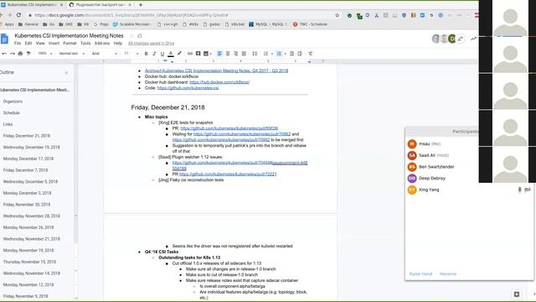Click the Insert link icon
536x302 pixels.
click(190, 54)
